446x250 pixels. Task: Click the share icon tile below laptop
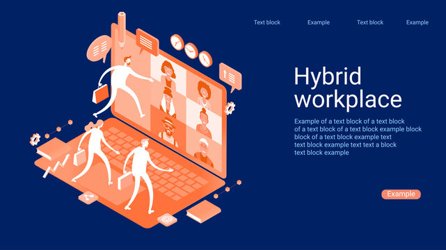pos(88,197)
